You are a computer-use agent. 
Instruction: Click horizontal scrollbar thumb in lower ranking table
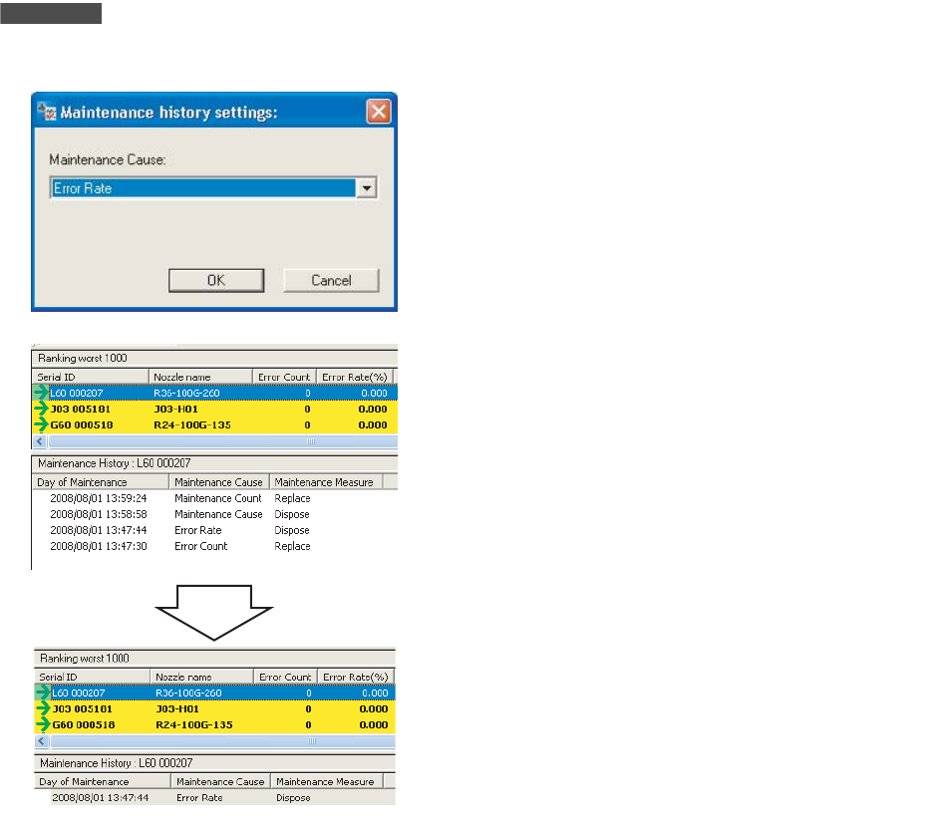pos(223,741)
